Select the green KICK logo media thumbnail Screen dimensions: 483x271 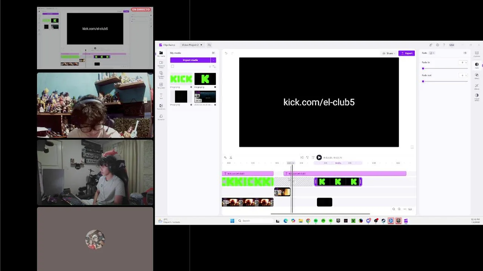pos(181,79)
